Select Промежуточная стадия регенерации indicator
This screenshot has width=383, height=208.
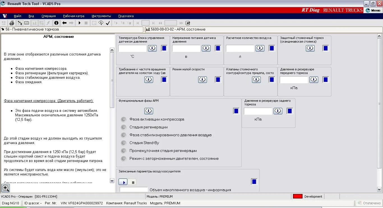coord(124,151)
